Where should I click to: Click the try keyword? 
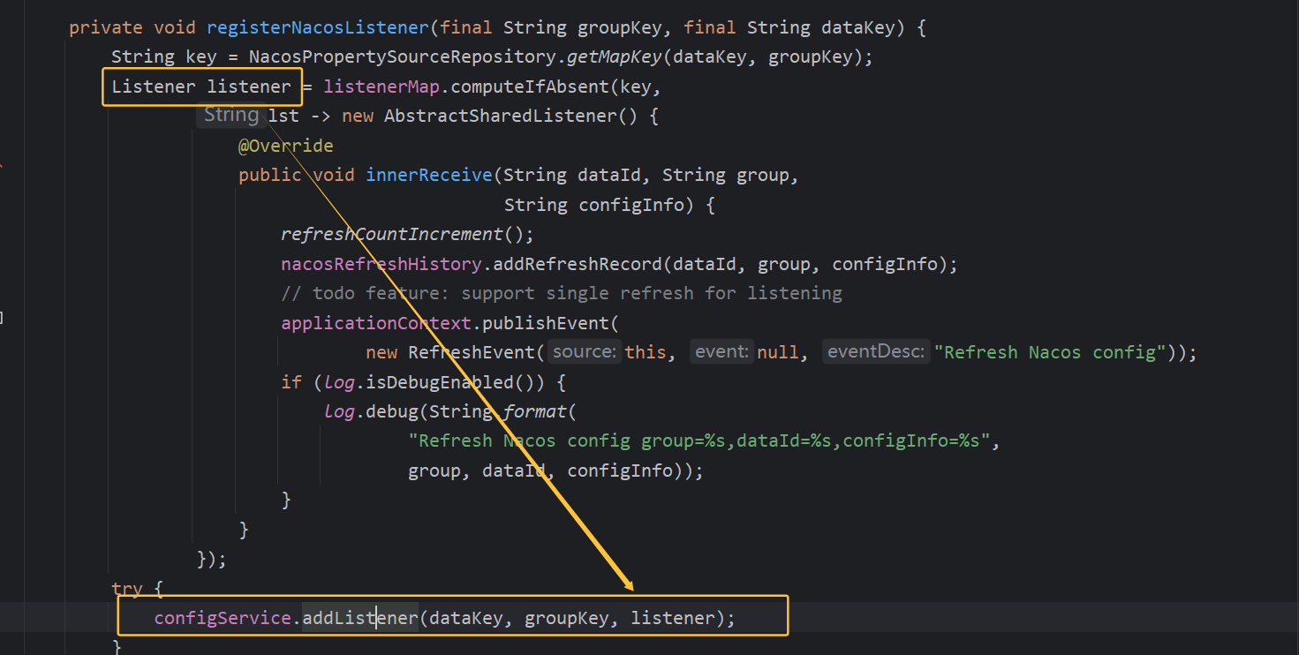[x=127, y=589]
